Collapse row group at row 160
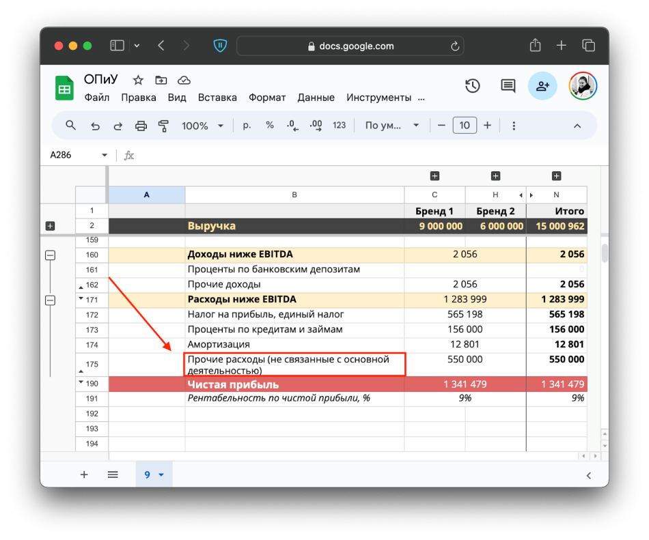This screenshot has width=649, height=540. tap(50, 255)
